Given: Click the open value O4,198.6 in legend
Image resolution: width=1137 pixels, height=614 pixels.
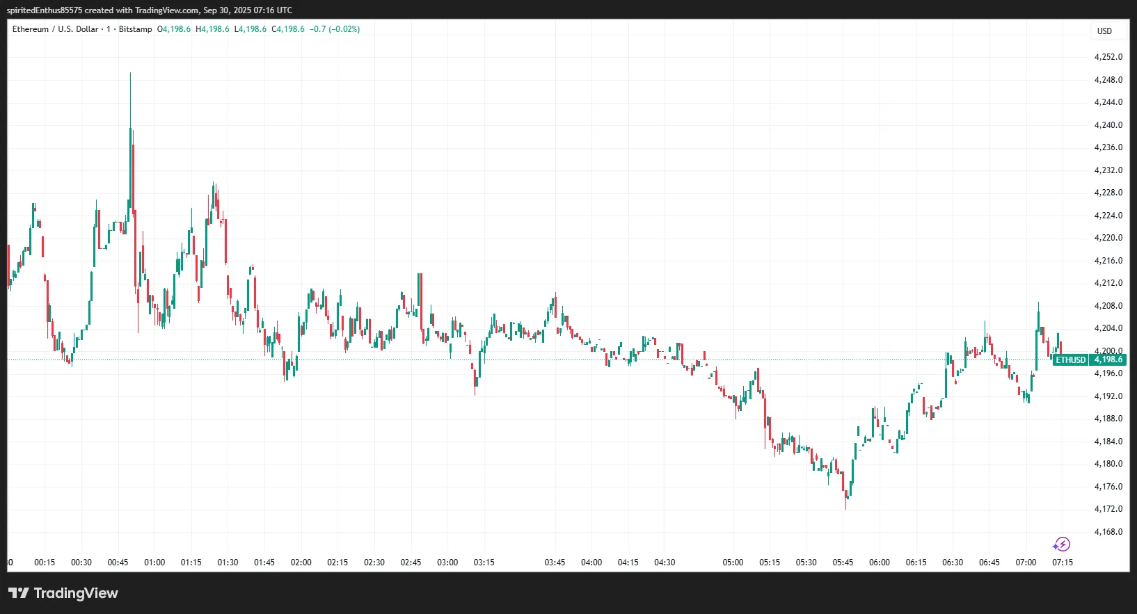Looking at the screenshot, I should point(174,29).
